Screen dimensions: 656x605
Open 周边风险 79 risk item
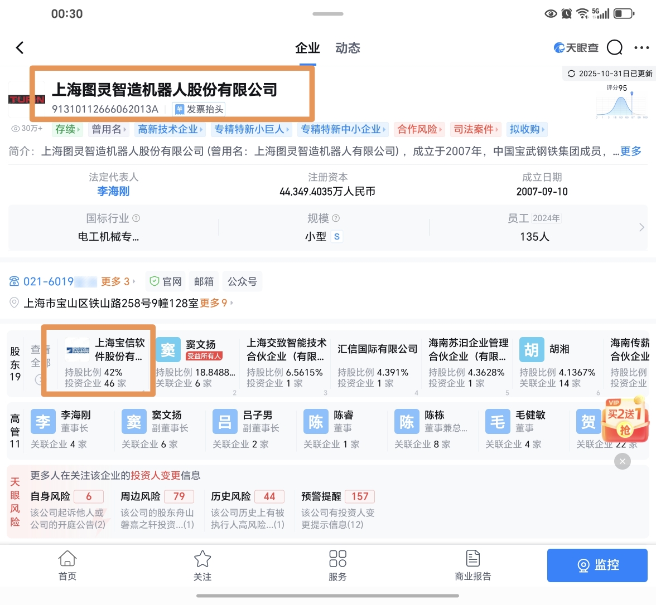(158, 510)
